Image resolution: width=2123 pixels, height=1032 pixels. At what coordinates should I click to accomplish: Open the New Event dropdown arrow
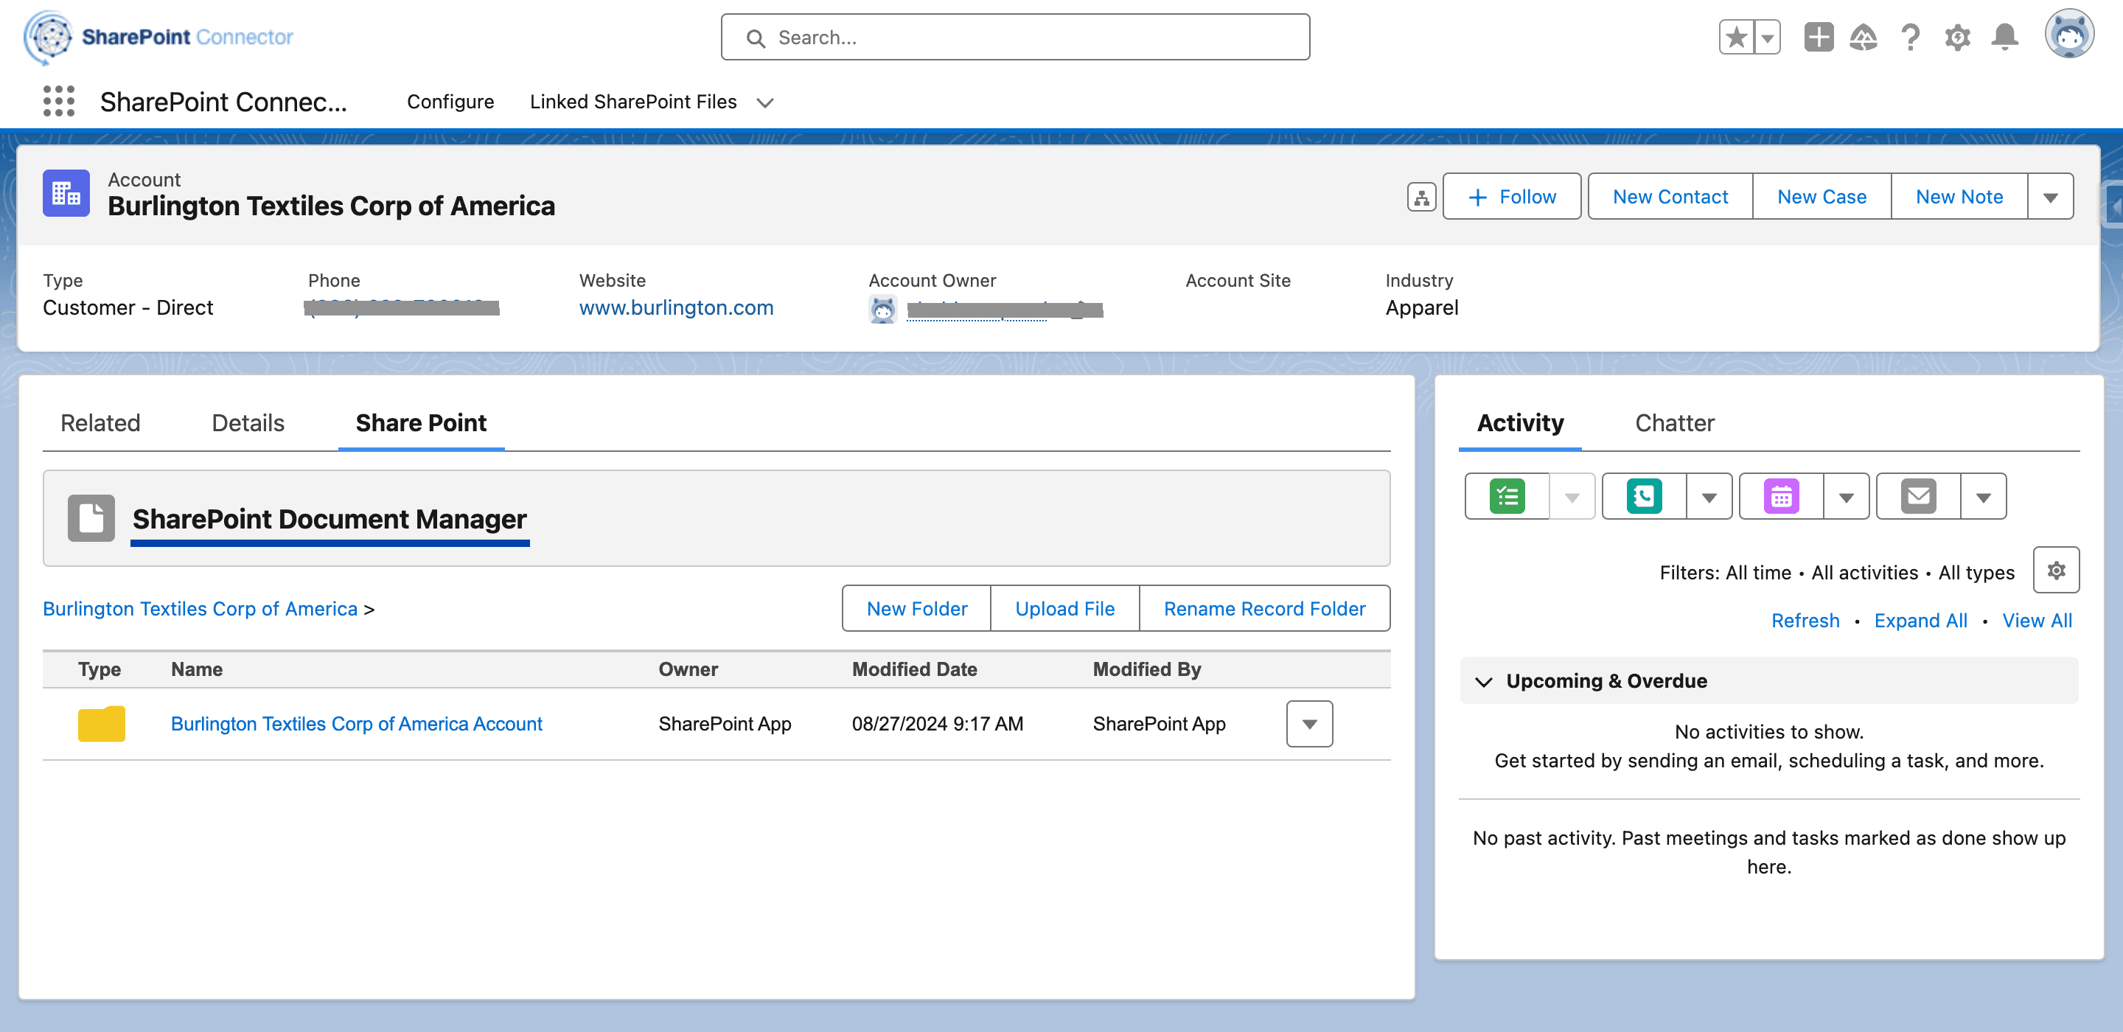pos(1846,496)
